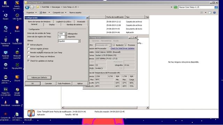Click the Aplicar button
The width and height of the screenshot is (223, 125).
(x=80, y=83)
